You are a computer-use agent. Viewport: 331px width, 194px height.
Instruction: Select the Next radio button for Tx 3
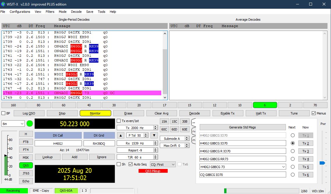pos(293,151)
